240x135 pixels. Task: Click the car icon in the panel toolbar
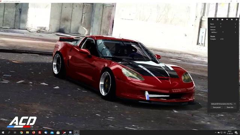click(232, 19)
